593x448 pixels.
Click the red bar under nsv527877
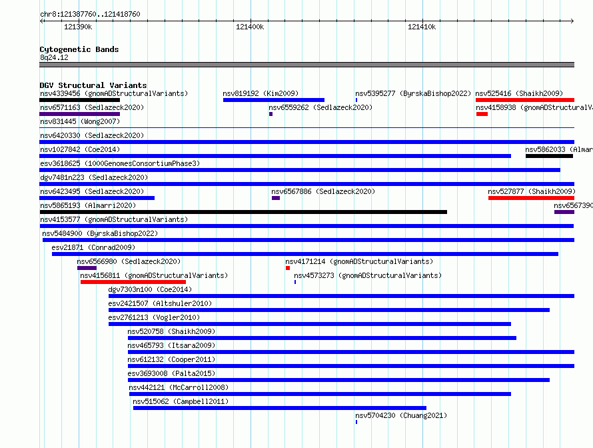[531, 198]
